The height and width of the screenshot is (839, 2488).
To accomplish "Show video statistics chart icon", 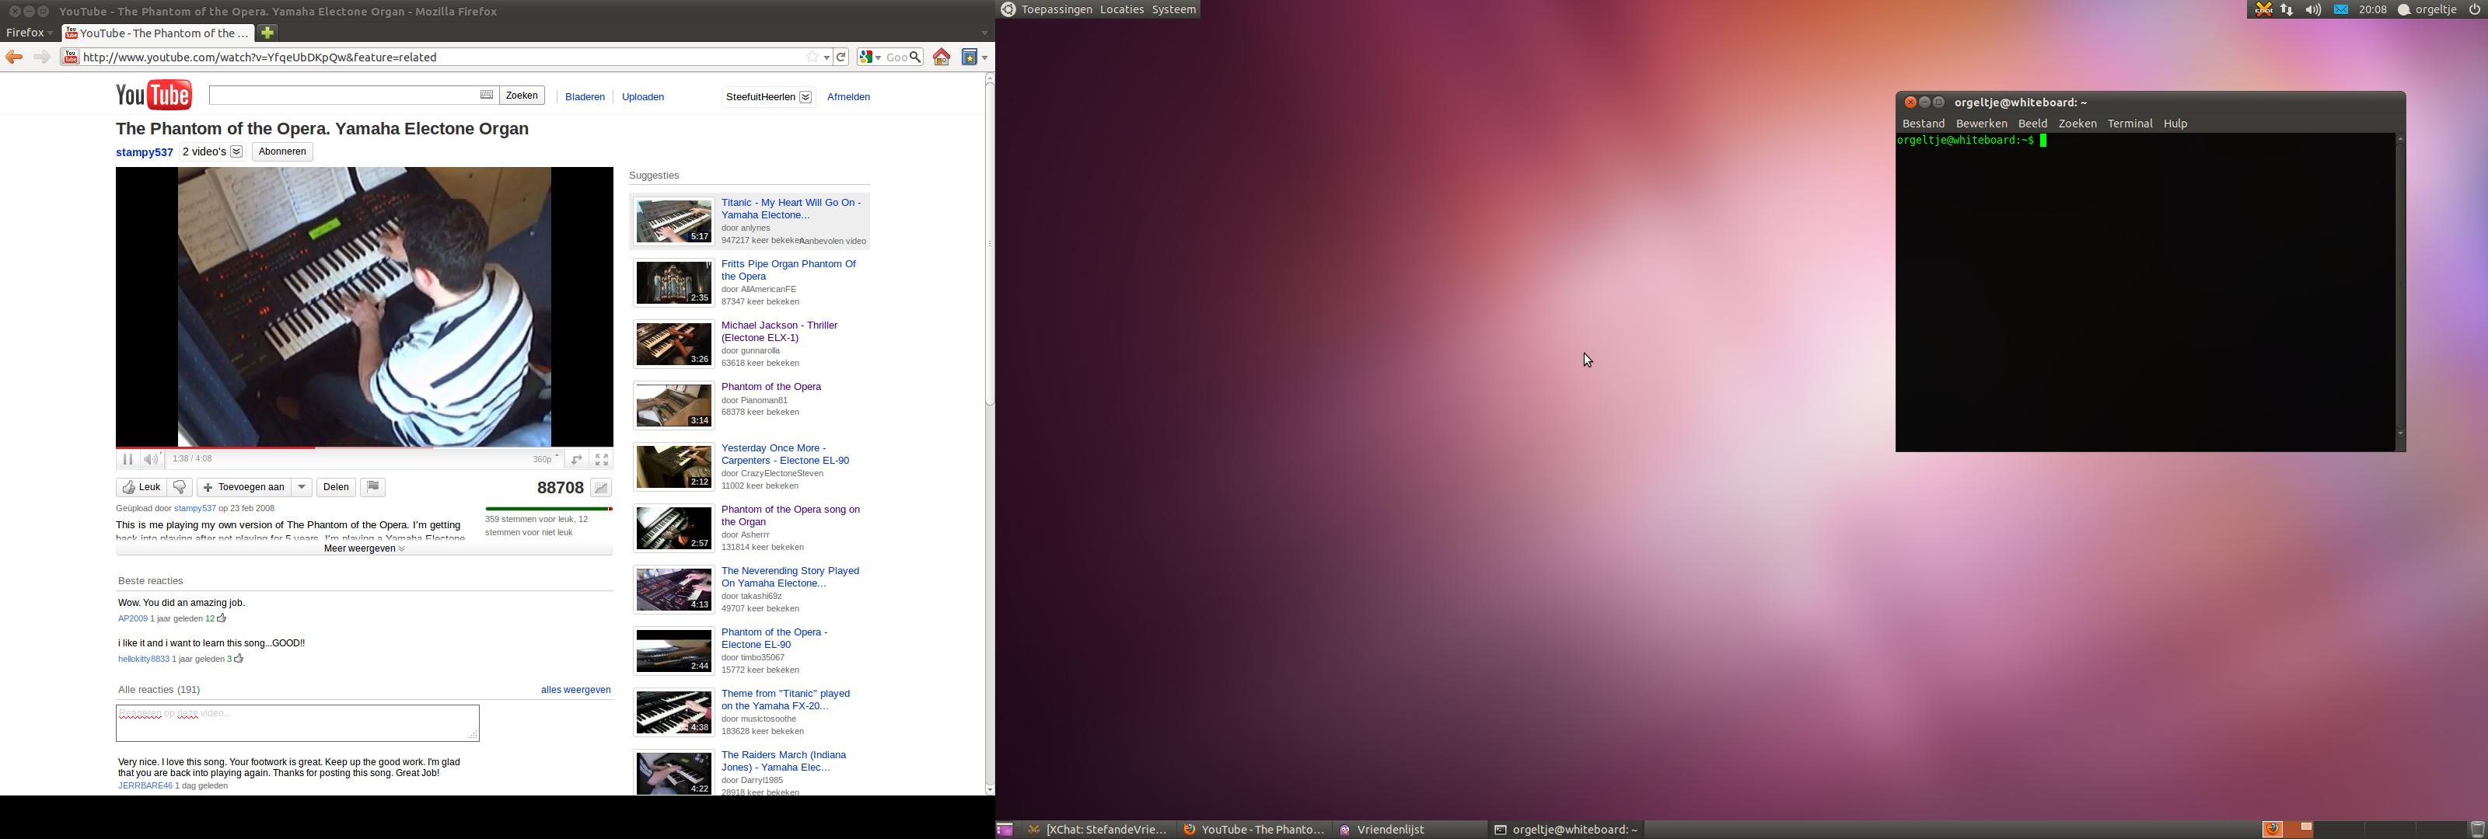I will tap(601, 488).
